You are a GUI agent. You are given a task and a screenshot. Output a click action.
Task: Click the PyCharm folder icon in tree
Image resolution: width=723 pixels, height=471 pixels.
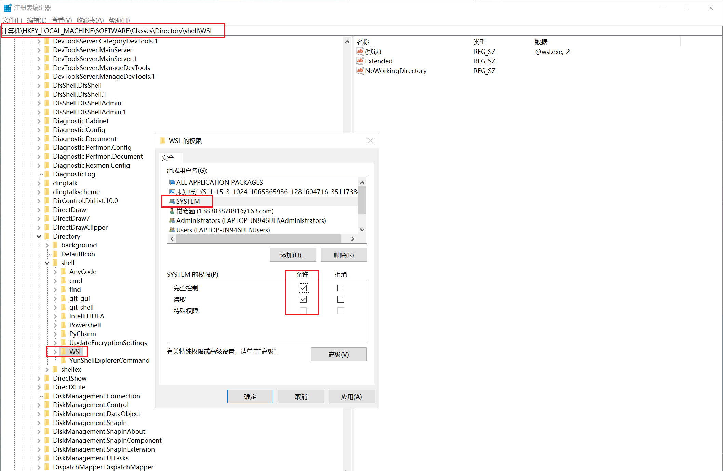tap(63, 334)
